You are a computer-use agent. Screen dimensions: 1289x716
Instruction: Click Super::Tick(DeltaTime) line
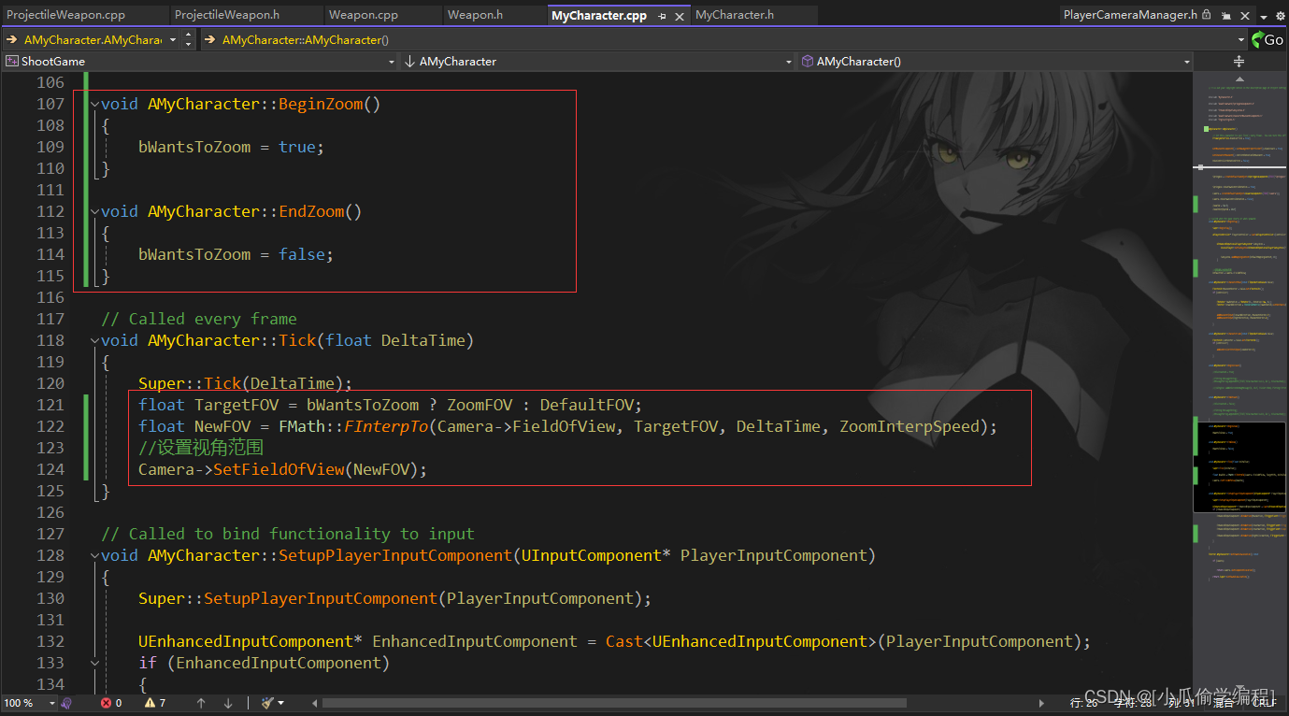246,384
